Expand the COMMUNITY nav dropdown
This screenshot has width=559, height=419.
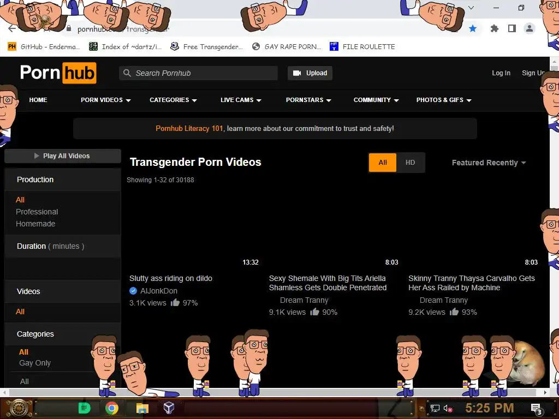(376, 100)
